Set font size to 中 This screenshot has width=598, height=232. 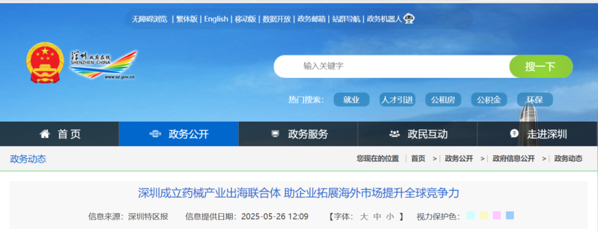pos(377,217)
